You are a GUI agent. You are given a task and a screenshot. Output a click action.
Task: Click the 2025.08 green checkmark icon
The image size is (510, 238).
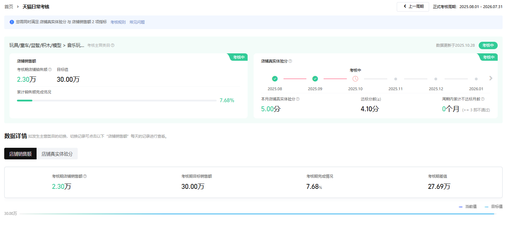pos(275,79)
